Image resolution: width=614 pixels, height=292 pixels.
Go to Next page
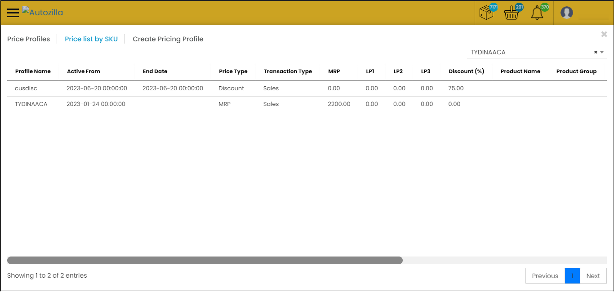coord(593,276)
